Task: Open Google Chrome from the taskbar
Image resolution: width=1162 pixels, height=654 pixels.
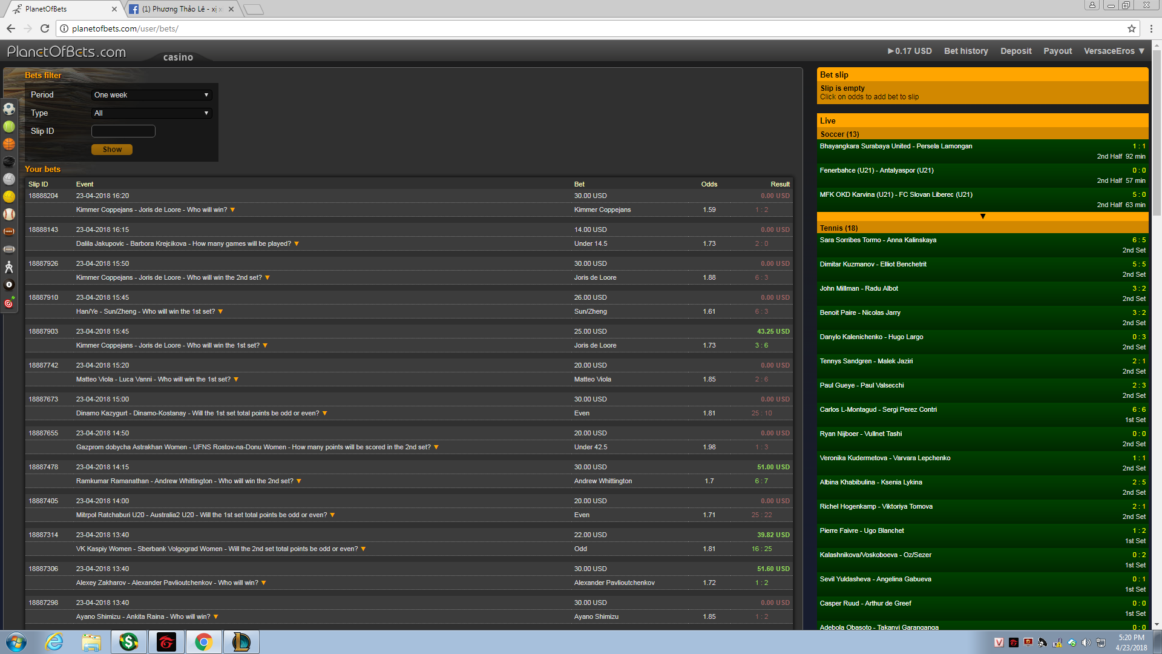Action: [x=203, y=642]
